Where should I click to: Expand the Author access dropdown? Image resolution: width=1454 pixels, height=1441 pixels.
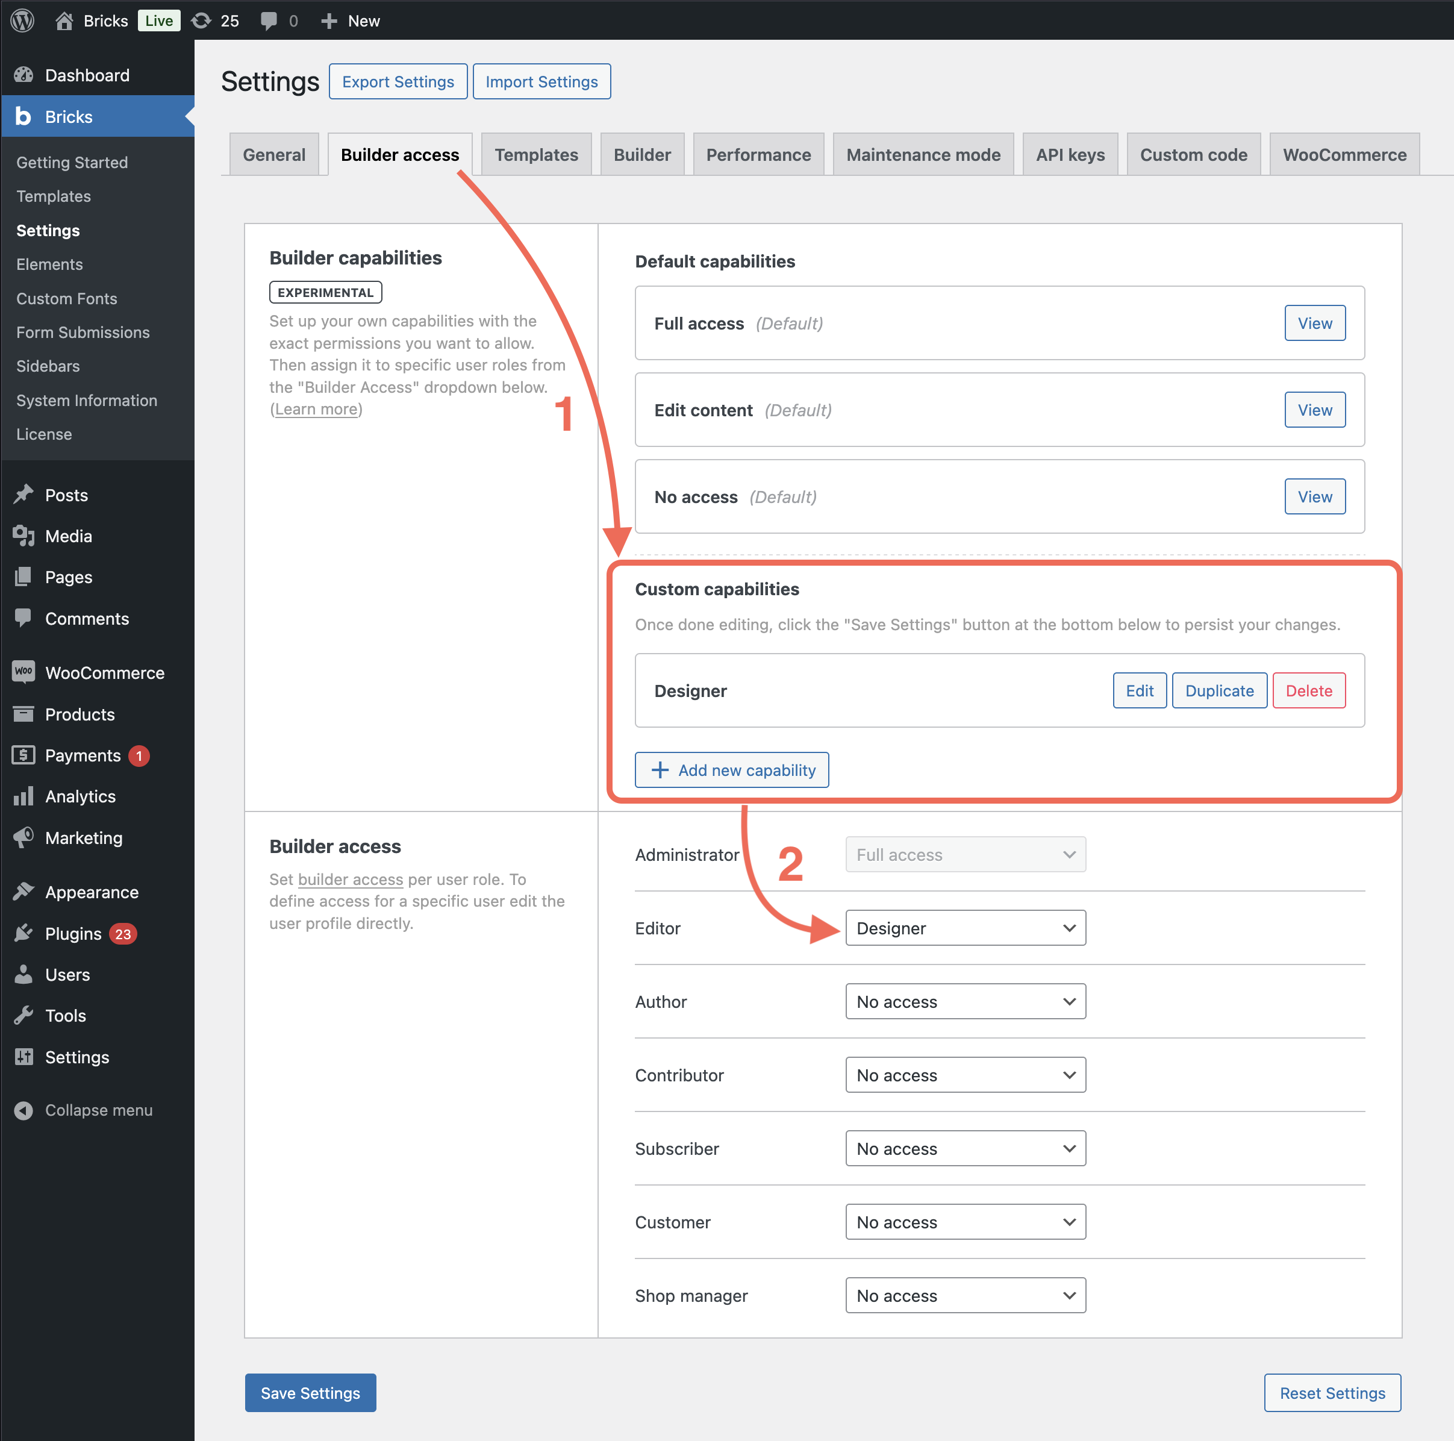point(965,1001)
